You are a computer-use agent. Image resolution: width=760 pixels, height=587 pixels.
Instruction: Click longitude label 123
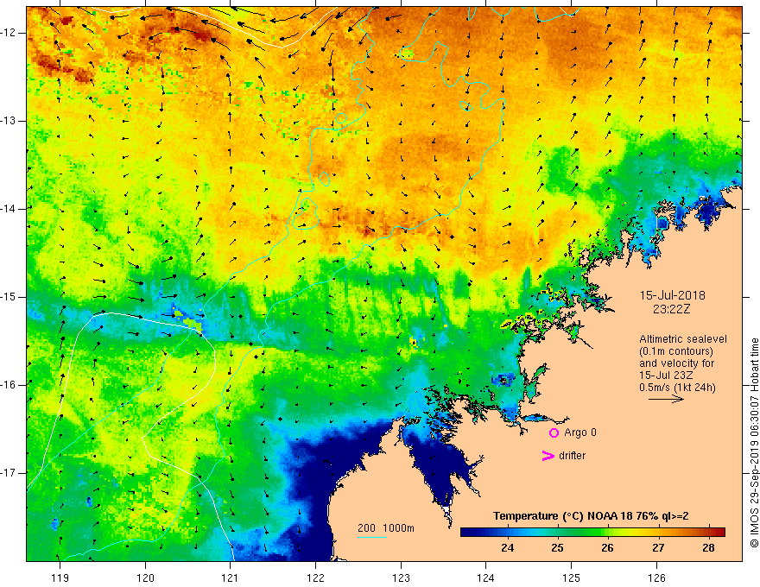pos(401,578)
